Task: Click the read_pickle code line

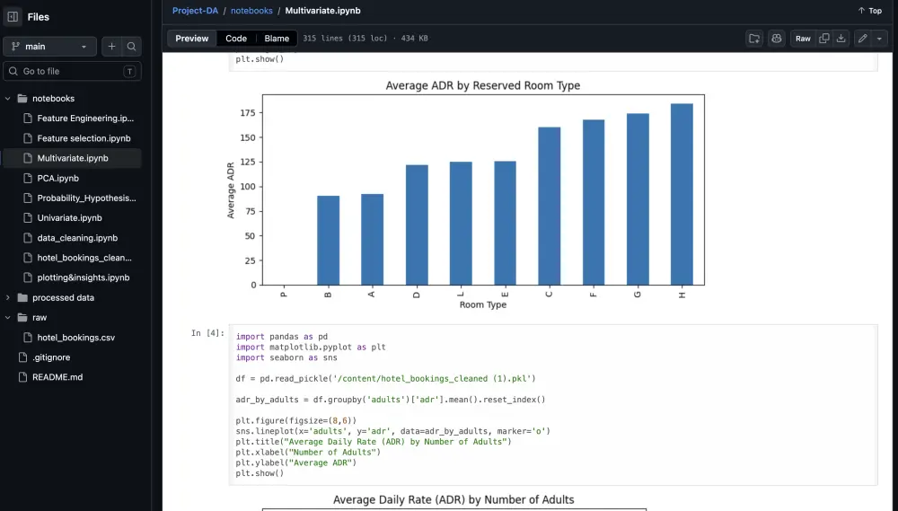Action: [385, 379]
